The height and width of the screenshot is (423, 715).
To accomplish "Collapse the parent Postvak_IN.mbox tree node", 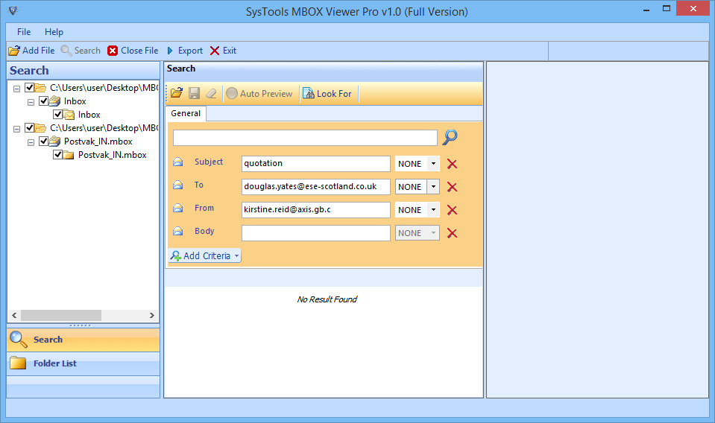I will [x=31, y=142].
